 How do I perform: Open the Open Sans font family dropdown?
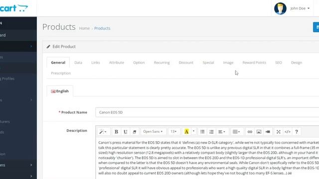153,132
